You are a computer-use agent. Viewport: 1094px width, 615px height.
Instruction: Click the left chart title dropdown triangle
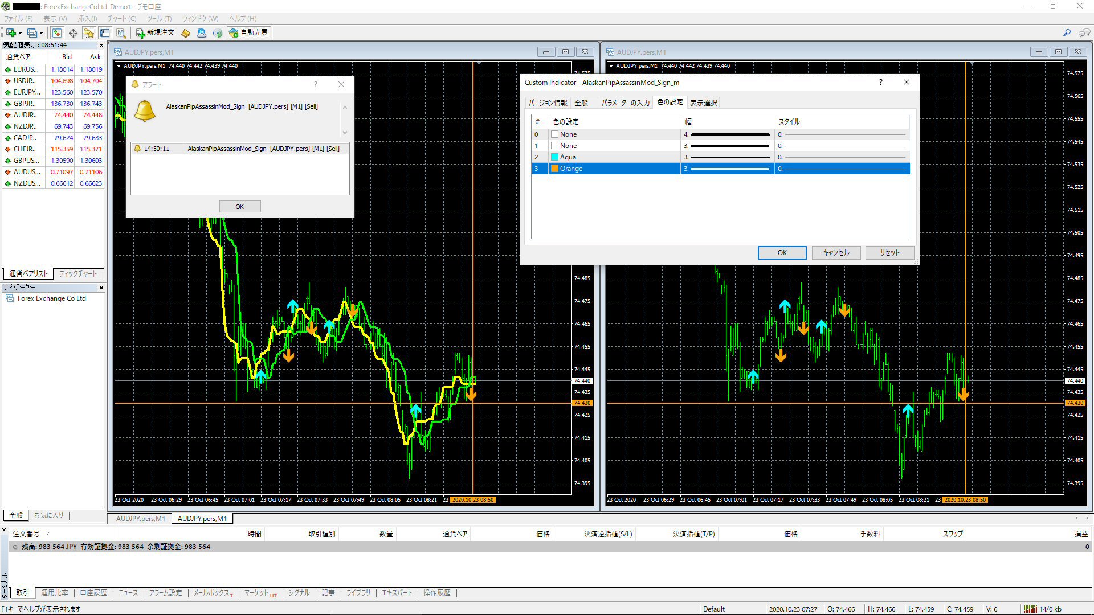click(x=119, y=66)
